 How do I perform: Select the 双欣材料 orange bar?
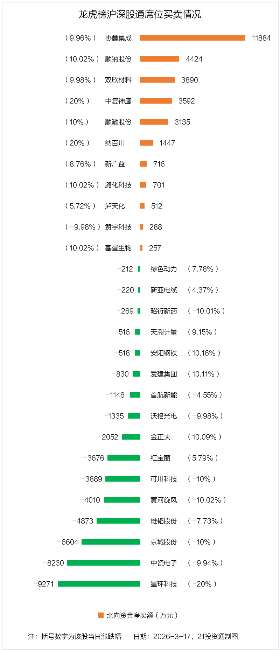click(x=157, y=80)
